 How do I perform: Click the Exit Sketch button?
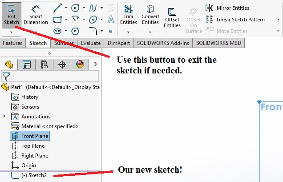pos(11,15)
